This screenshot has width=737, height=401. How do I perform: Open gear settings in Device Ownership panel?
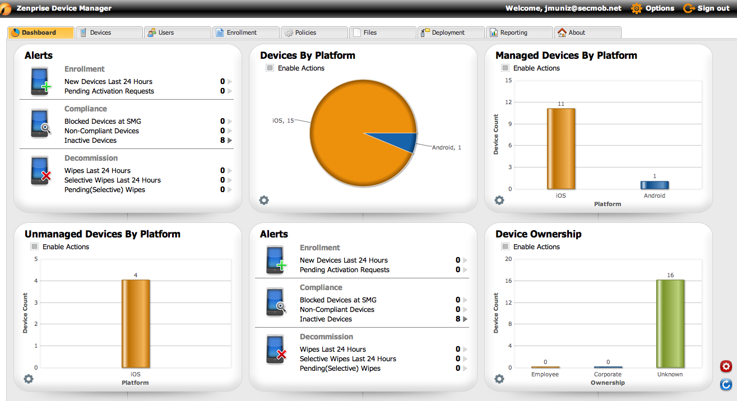point(499,379)
